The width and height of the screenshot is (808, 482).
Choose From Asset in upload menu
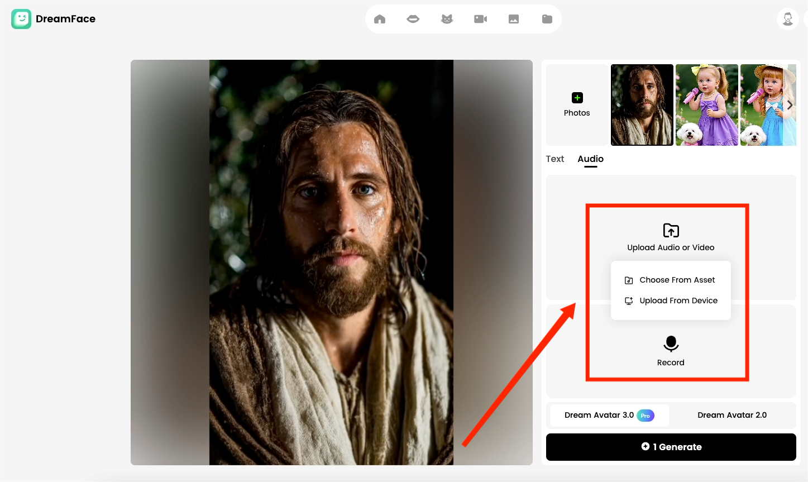pos(676,280)
